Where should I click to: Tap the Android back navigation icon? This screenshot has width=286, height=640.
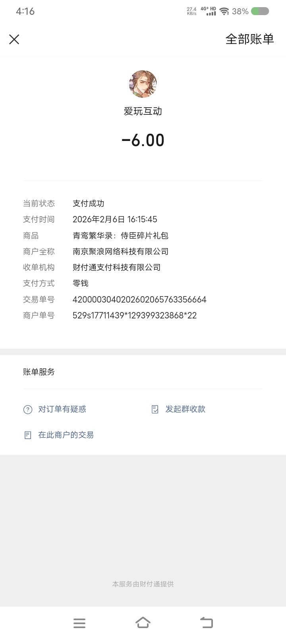point(207,623)
